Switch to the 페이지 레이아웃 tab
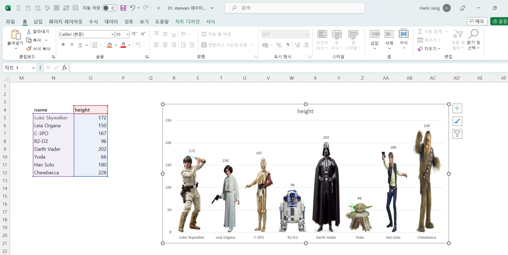 tap(65, 22)
